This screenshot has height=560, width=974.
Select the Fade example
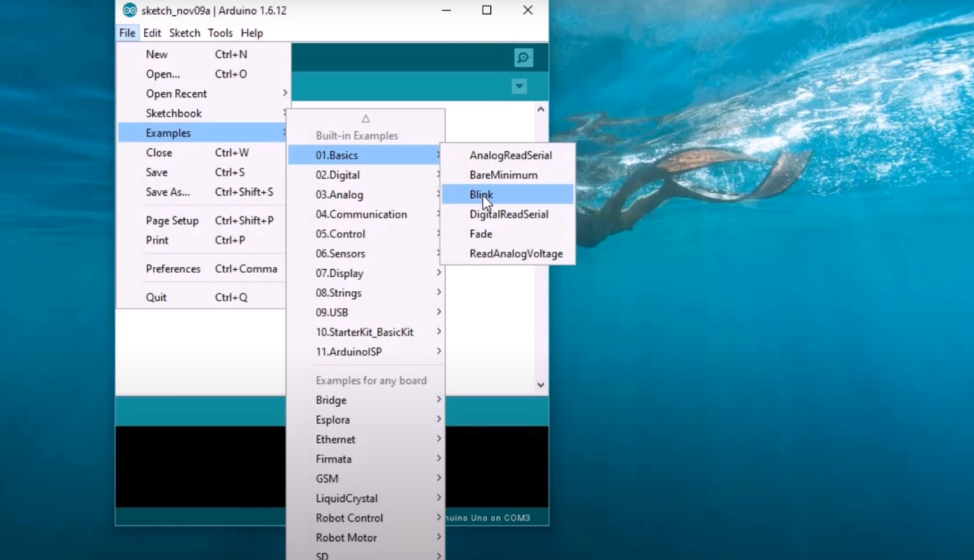point(481,234)
